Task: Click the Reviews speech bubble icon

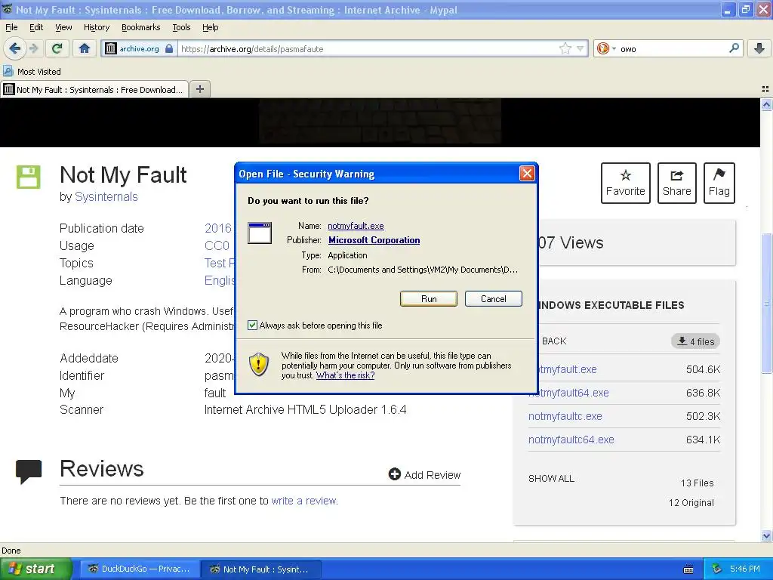Action: point(29,471)
